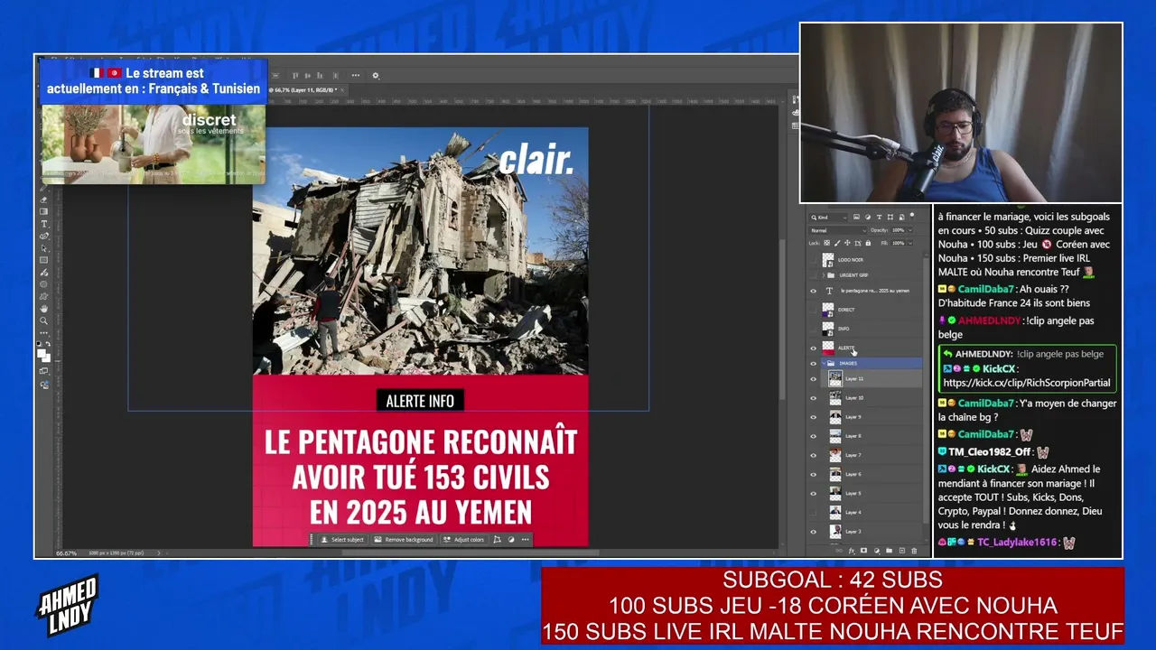Open the Kind layer filter dropdown

tap(829, 217)
